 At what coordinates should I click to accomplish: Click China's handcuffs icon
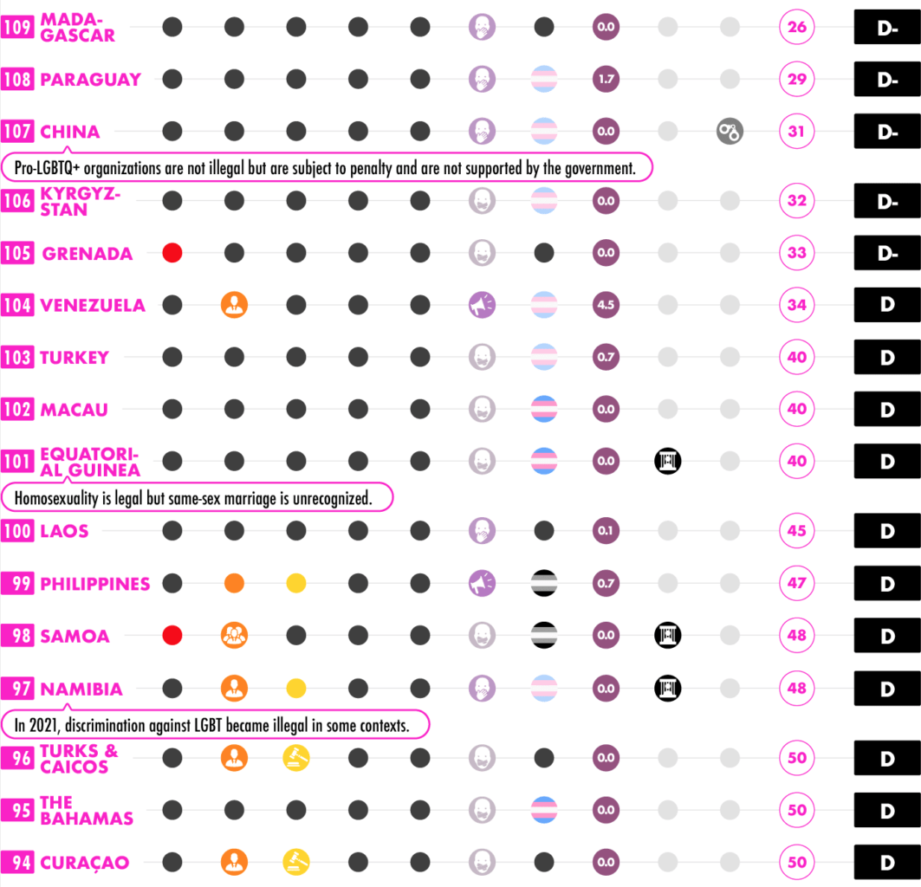[730, 132]
